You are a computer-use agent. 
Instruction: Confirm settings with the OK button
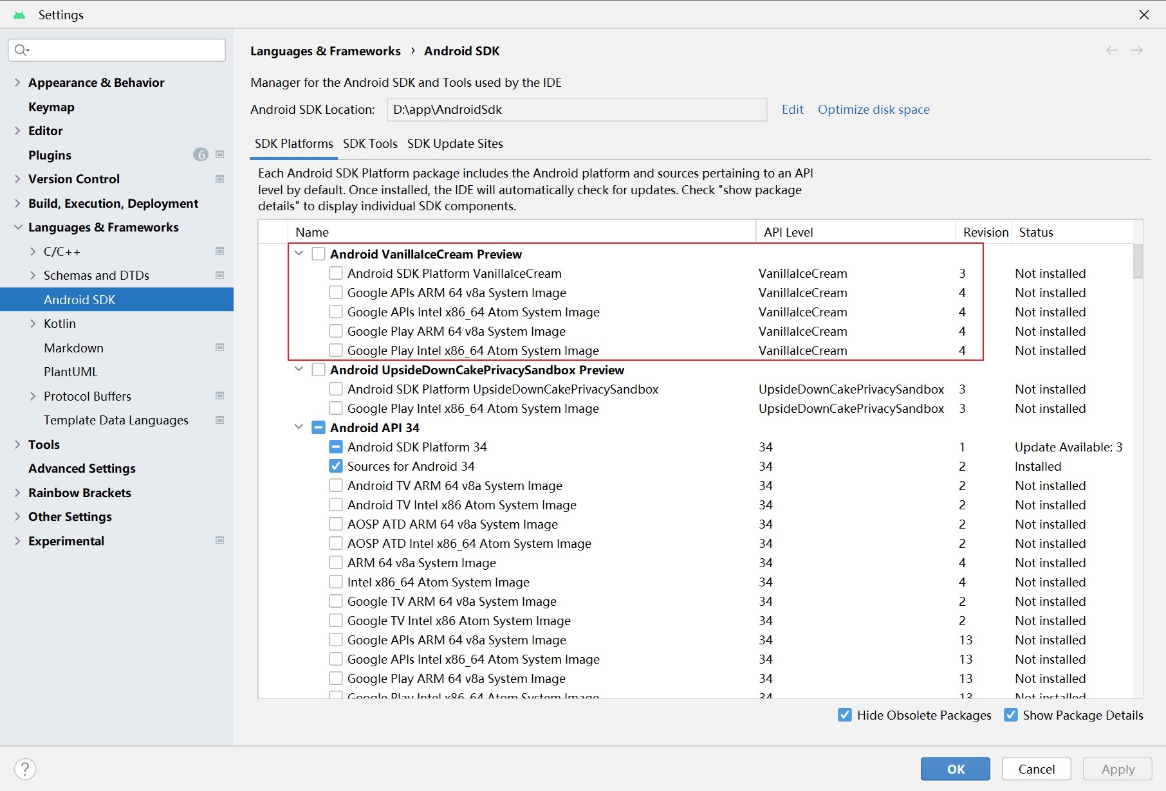click(x=956, y=769)
